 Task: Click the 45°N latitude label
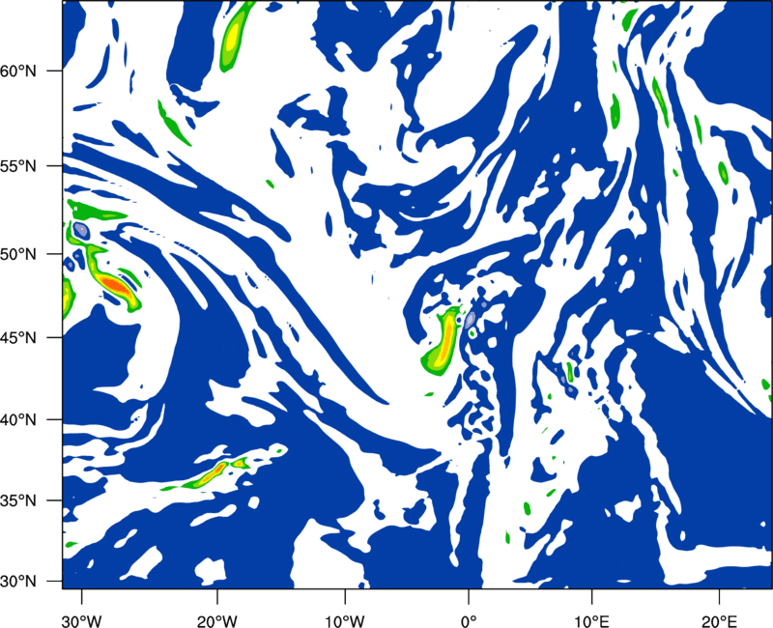pyautogui.click(x=18, y=337)
